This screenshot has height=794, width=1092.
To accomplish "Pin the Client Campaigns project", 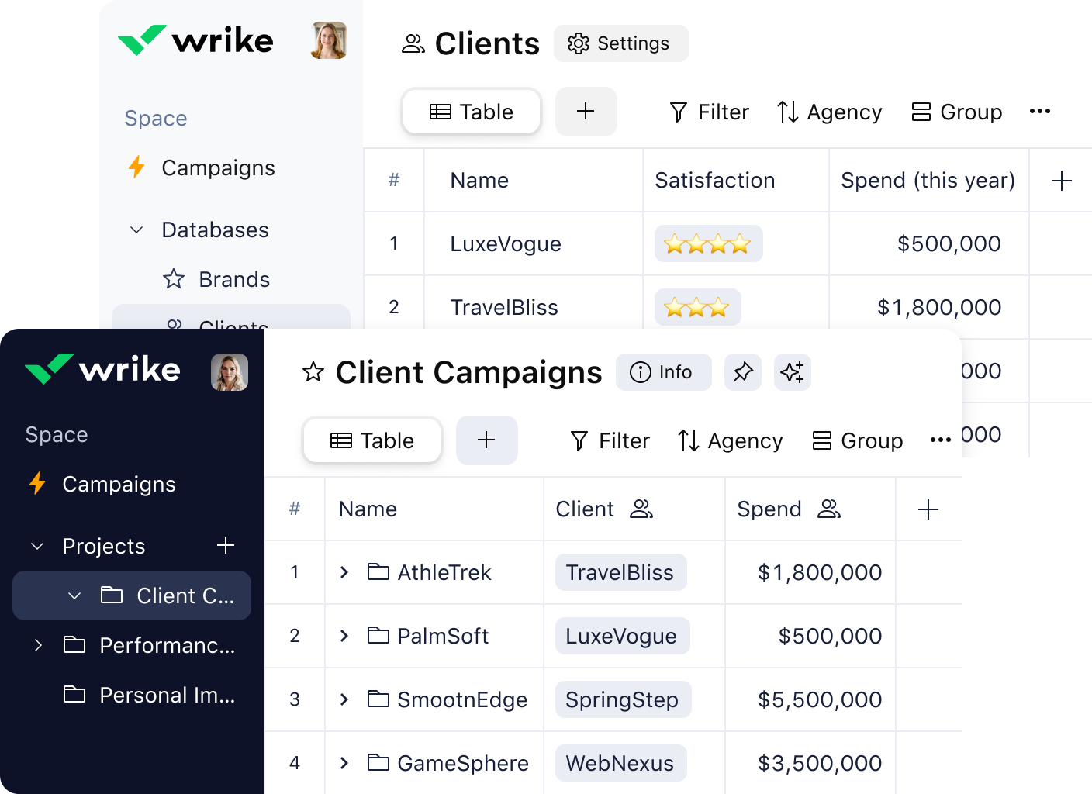I will coord(743,372).
